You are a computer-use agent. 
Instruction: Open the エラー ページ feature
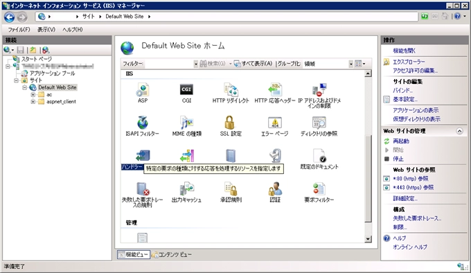[275, 126]
